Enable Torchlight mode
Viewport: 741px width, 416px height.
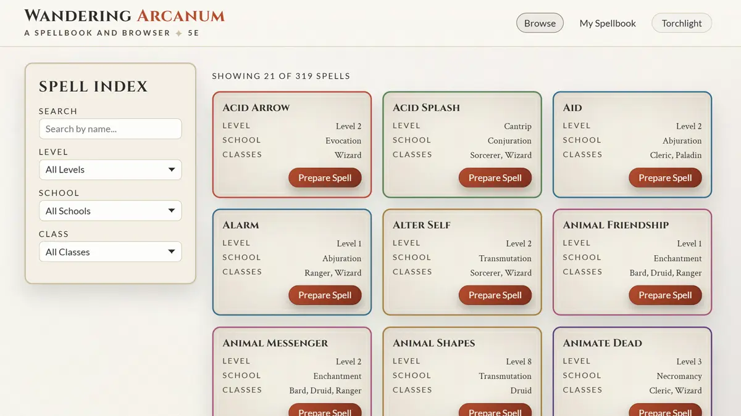pyautogui.click(x=681, y=23)
